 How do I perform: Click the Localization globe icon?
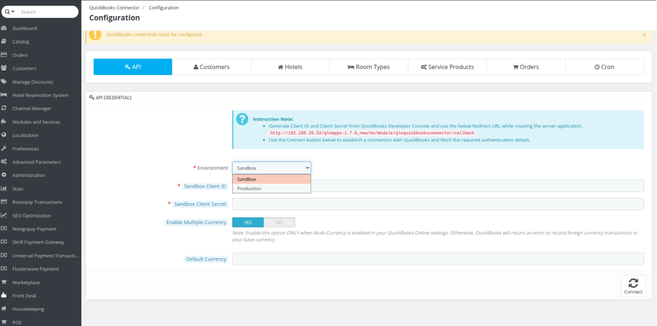(4, 135)
